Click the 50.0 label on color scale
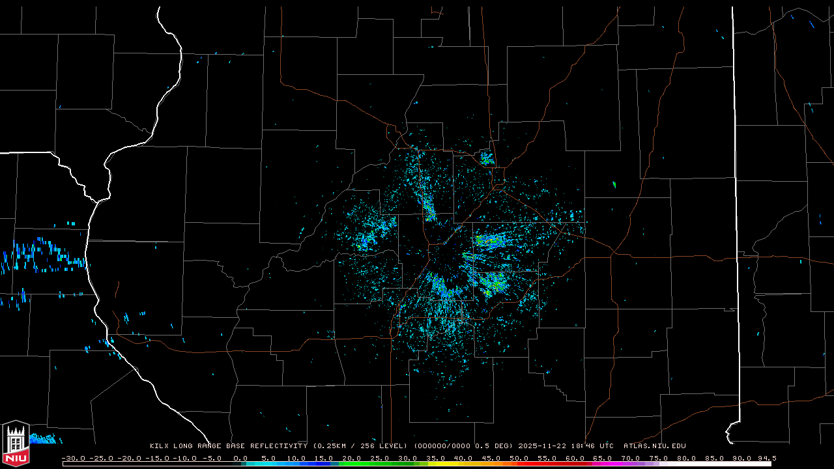Viewport: 834px width, 469px height. [519, 458]
